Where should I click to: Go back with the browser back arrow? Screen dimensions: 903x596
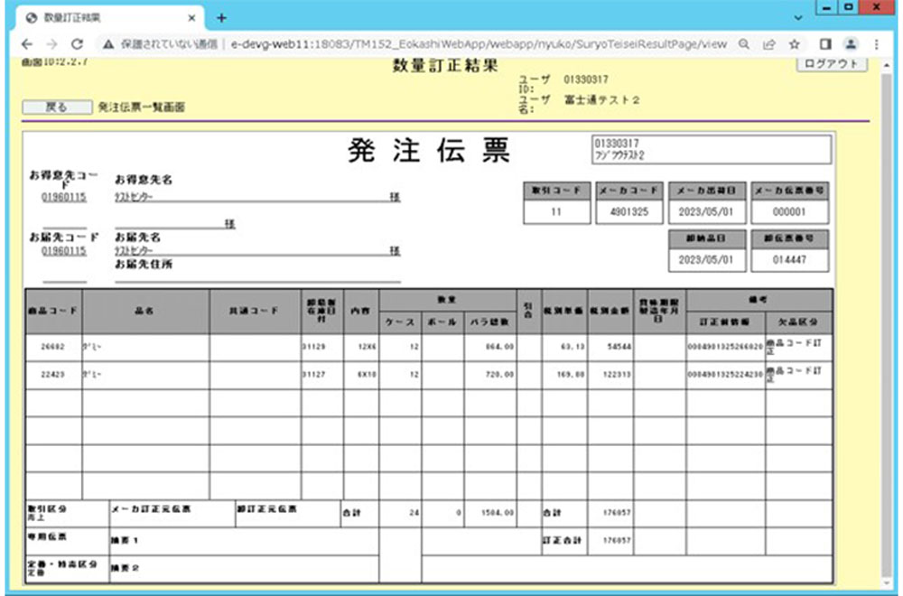point(27,44)
